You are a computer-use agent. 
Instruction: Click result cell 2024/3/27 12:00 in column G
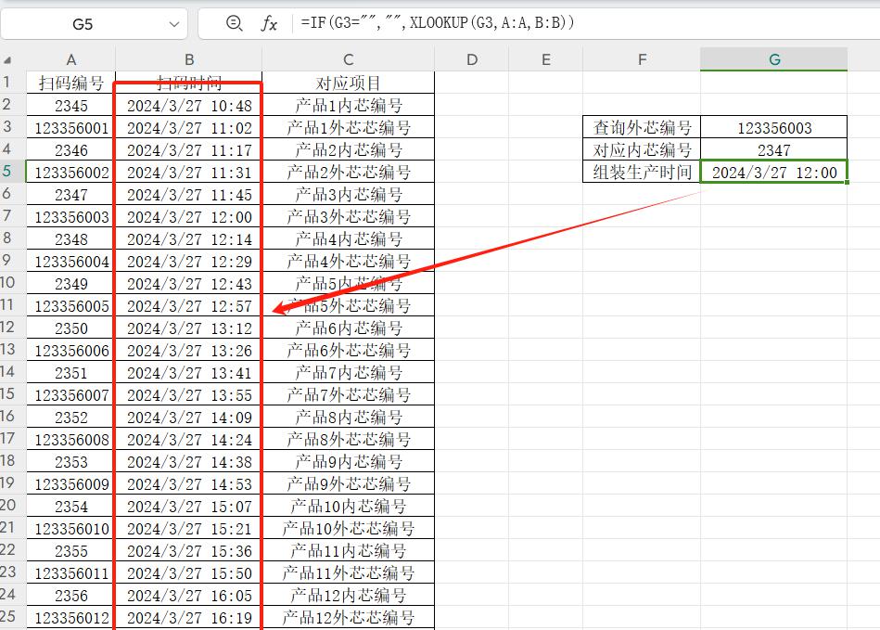[774, 172]
